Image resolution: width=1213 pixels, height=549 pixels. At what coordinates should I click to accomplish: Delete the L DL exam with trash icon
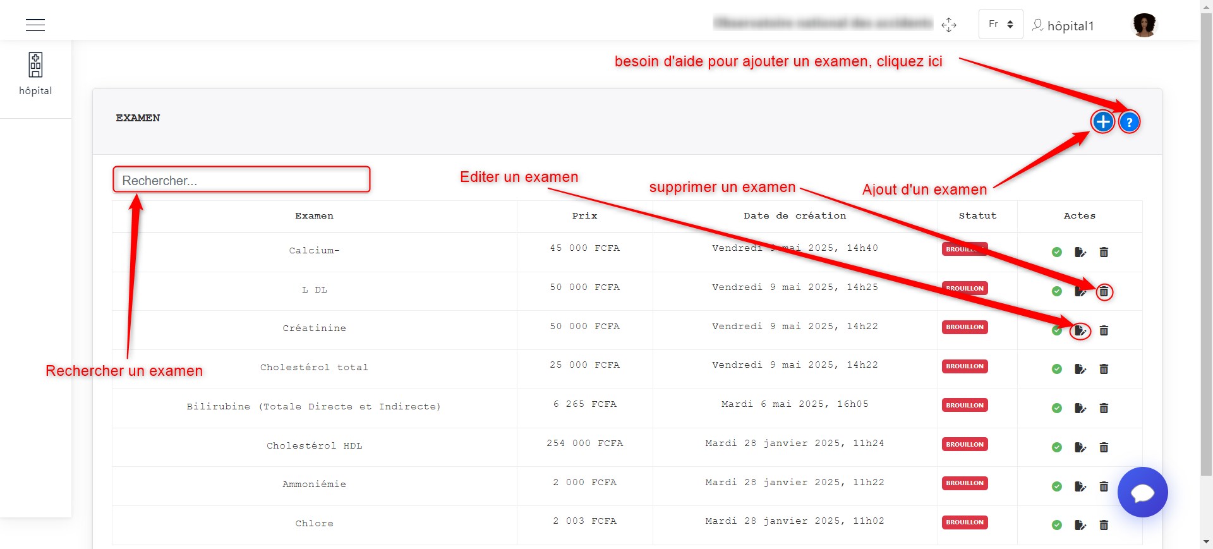coord(1104,291)
